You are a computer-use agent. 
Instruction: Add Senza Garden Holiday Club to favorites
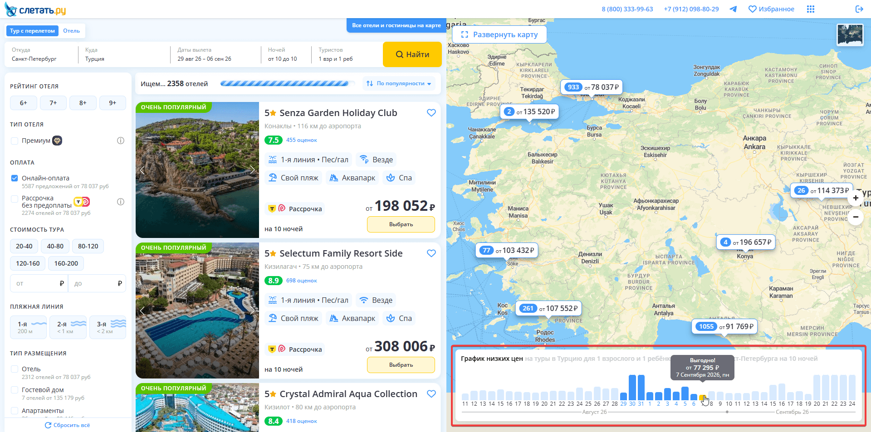point(431,113)
